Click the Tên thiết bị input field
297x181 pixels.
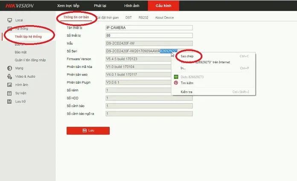click(x=149, y=28)
